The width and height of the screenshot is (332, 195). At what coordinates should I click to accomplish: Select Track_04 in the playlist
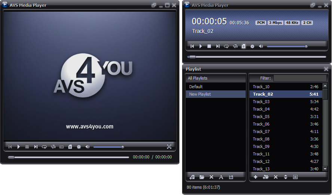pyautogui.click(x=286, y=109)
